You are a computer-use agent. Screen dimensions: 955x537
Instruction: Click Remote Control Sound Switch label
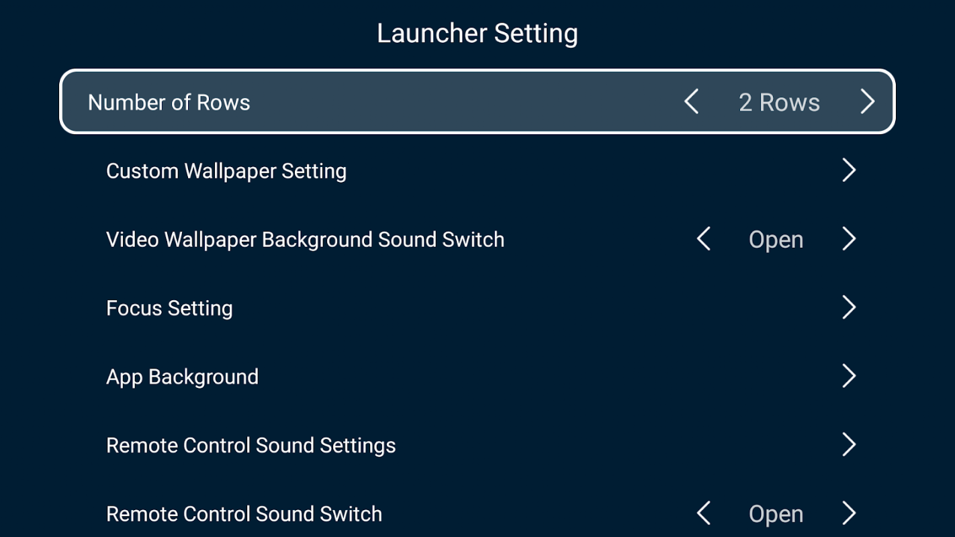click(244, 514)
